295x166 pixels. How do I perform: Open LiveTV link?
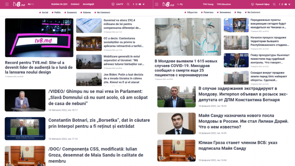click(x=120, y=4)
